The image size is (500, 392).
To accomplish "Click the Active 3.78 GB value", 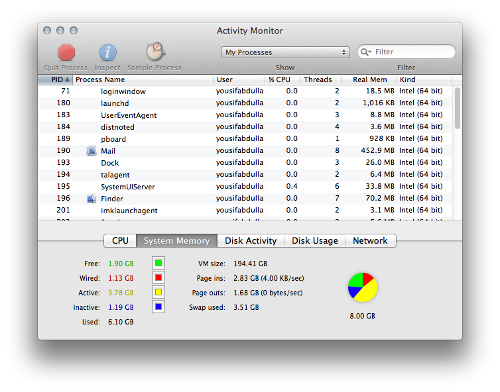I will tap(121, 293).
